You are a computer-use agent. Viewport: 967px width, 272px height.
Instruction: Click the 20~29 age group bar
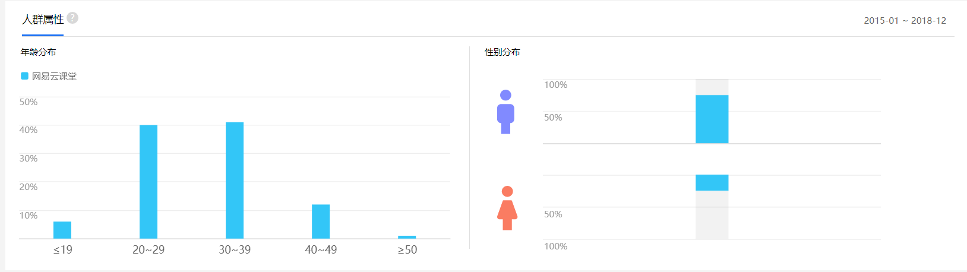click(x=148, y=181)
